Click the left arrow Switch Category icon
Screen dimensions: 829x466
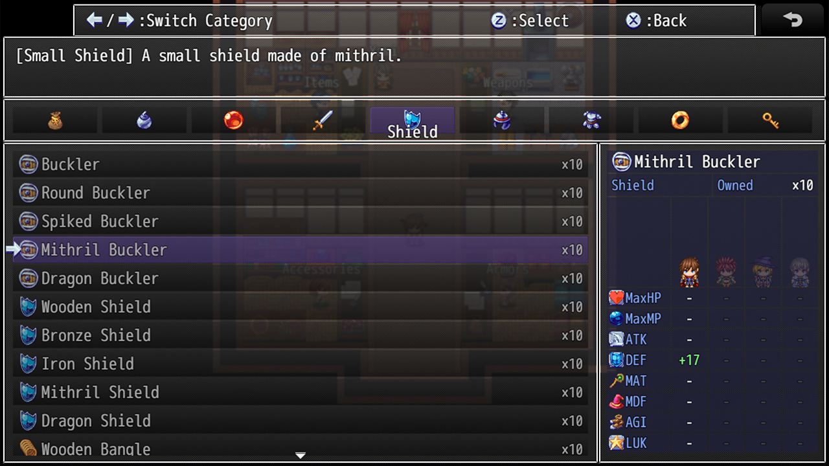click(95, 20)
